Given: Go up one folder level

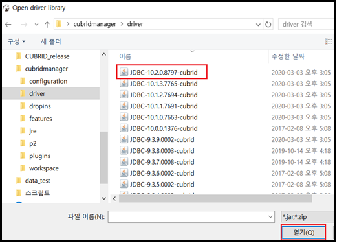Looking at the screenshot, I should point(47,25).
